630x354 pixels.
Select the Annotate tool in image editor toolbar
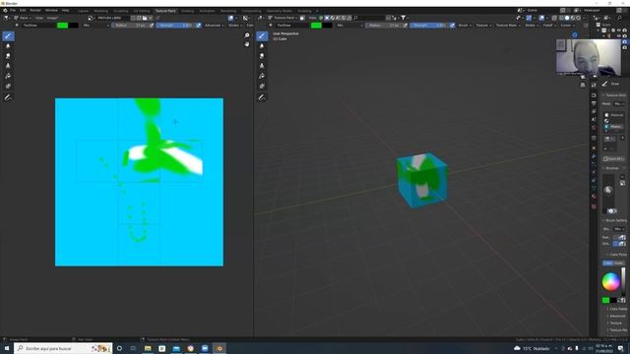click(8, 97)
